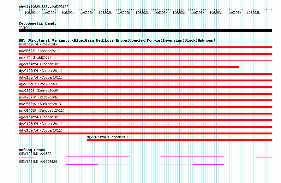The height and width of the screenshot is (183, 281).
Task: Click the nsv1052674 (Coe2014) variant label
Action: click(x=38, y=44)
